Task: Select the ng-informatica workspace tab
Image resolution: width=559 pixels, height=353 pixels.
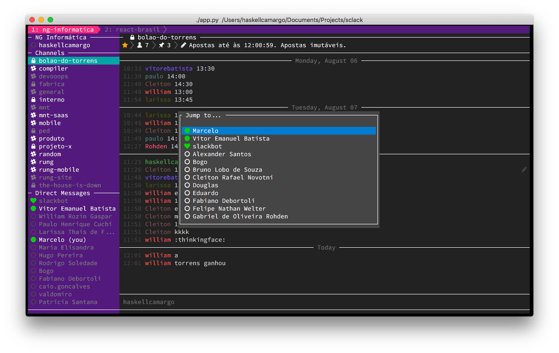Action: pyautogui.click(x=63, y=29)
